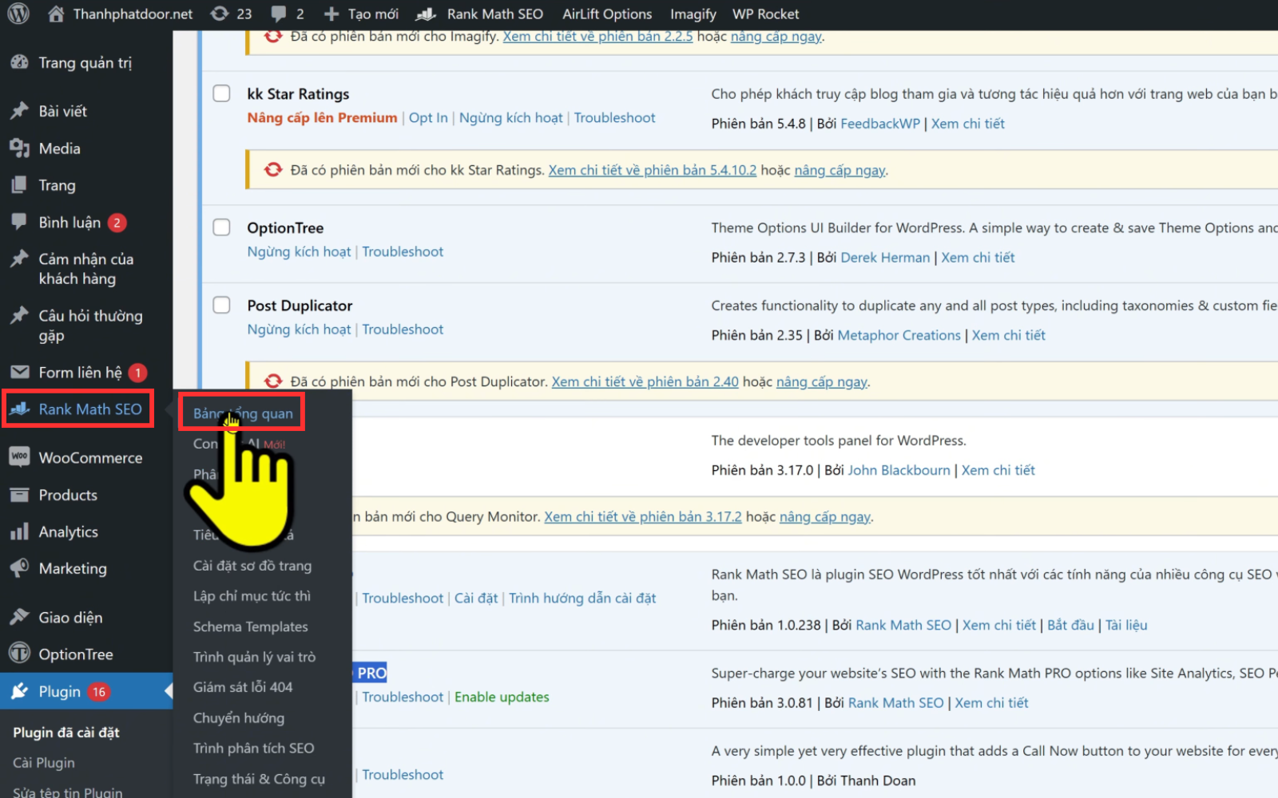Click Enable updates link for Rank Math PRO
This screenshot has height=798, width=1278.
click(x=502, y=697)
